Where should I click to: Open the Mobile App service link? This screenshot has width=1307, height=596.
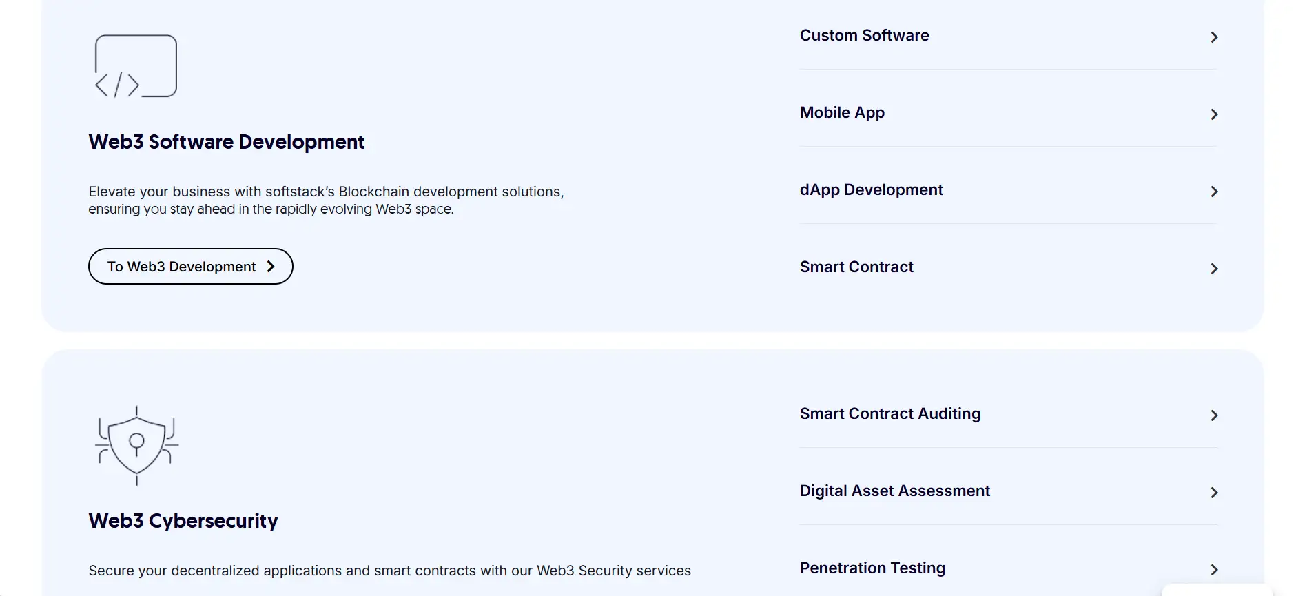(842, 113)
